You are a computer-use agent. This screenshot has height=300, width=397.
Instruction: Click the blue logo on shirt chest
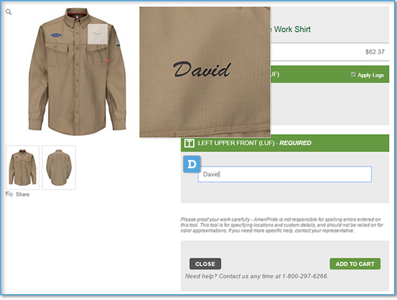pyautogui.click(x=56, y=35)
